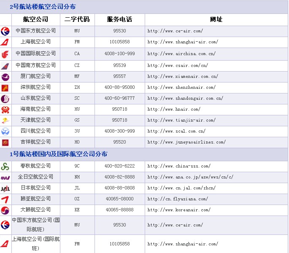Click the Spring Airlines green logo
The height and width of the screenshot is (253, 289).
tap(5, 167)
